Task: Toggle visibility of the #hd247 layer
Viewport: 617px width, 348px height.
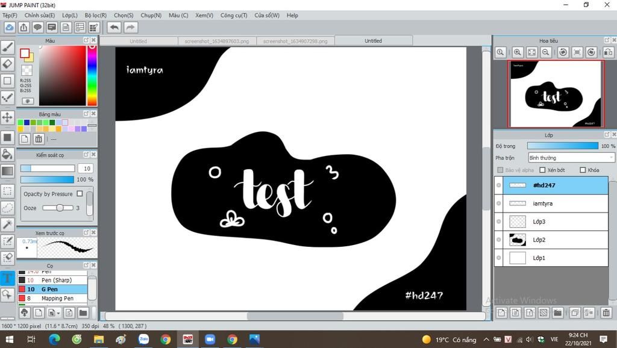Action: point(498,185)
